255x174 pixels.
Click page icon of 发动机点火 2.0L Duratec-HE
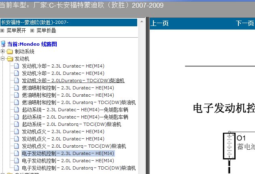(17, 139)
